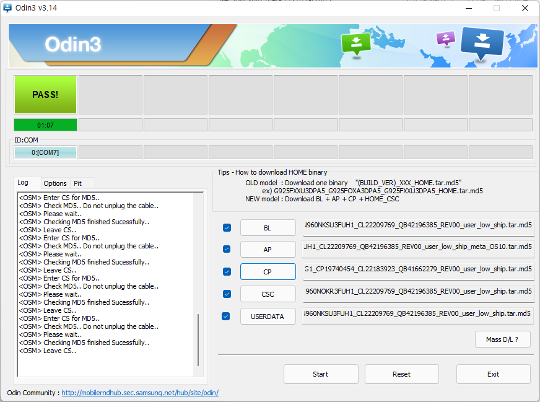
Task: Click the Reset button
Action: point(401,374)
